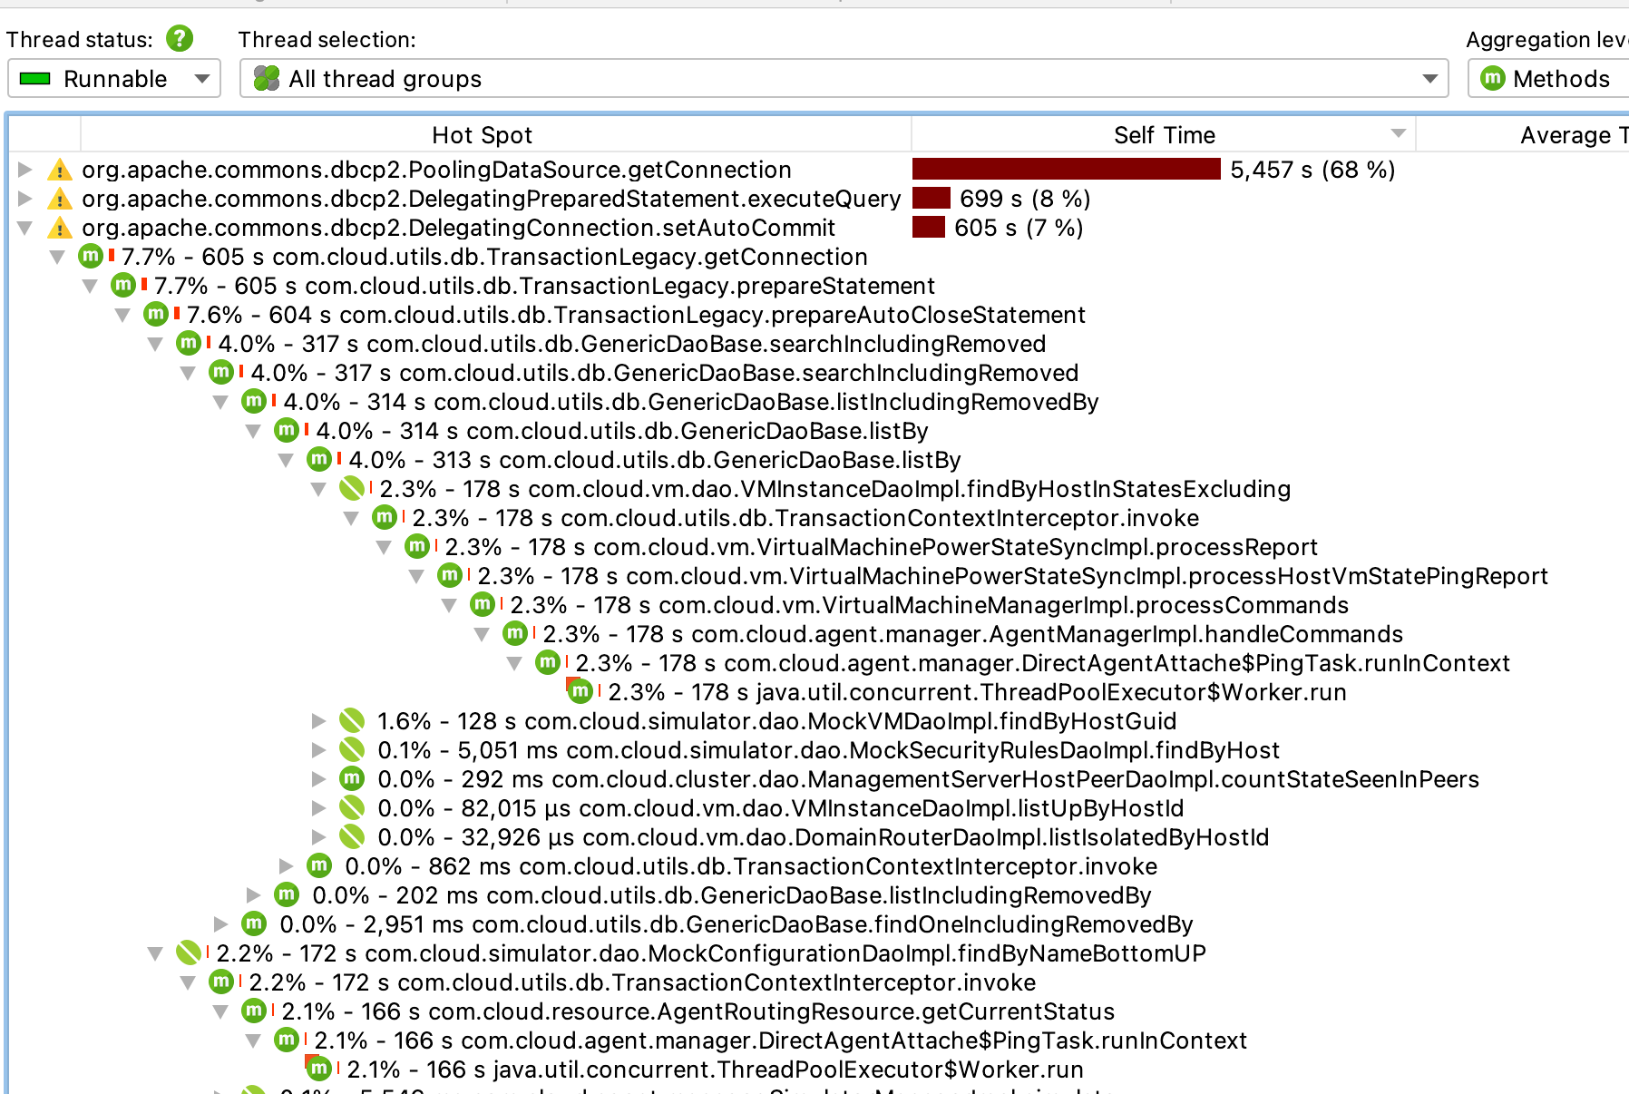Click the 5,457 s self time bar
This screenshot has width=1629, height=1094.
pos(1066,170)
